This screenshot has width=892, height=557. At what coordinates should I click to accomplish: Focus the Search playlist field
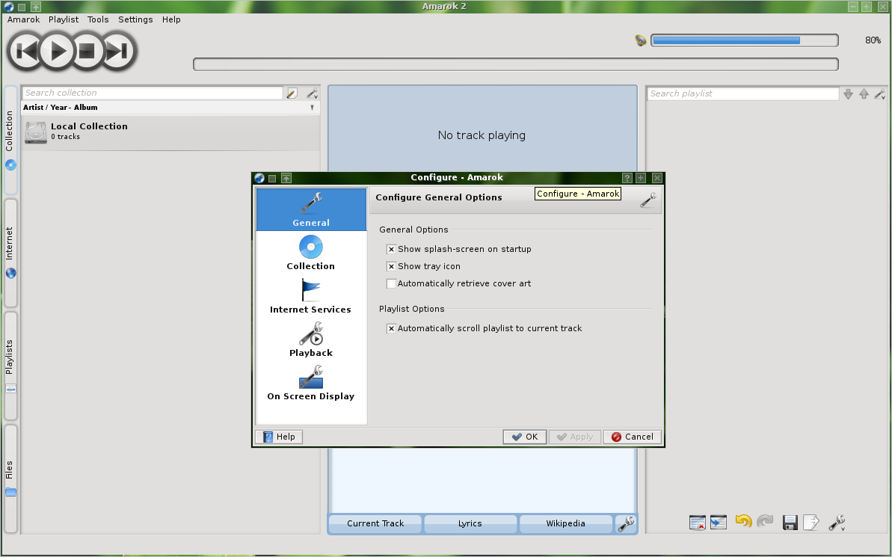742,93
